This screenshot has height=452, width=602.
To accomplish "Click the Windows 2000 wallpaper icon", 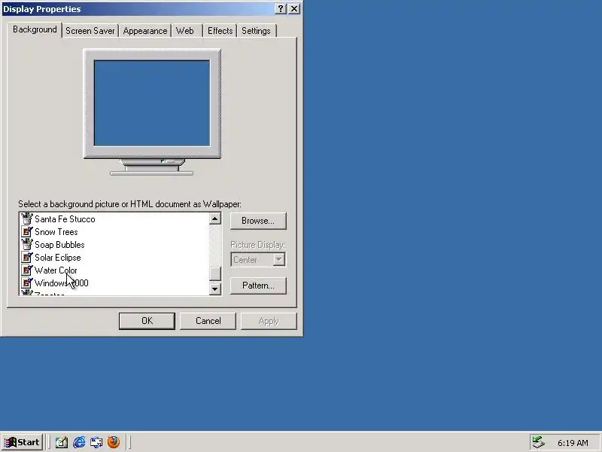I will click(27, 283).
